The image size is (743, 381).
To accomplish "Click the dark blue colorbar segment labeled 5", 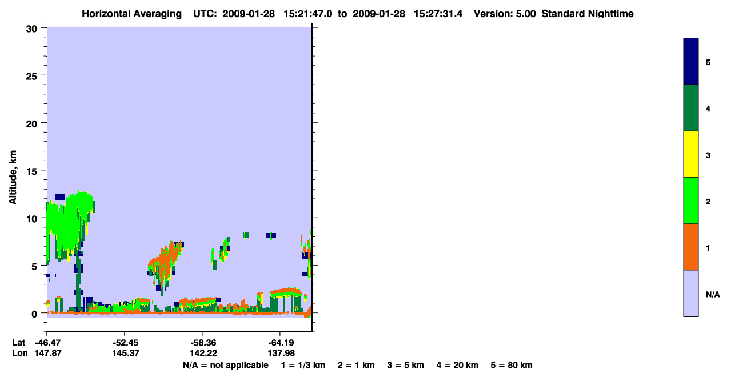I will (691, 62).
